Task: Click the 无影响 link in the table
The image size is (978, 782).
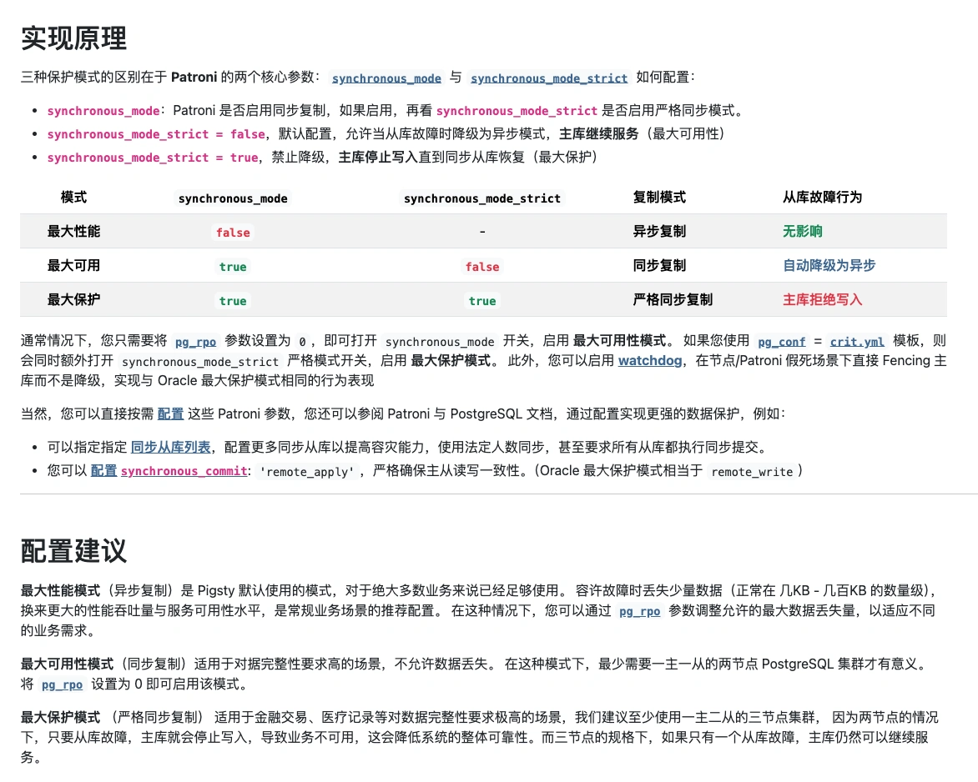Action: click(x=802, y=232)
